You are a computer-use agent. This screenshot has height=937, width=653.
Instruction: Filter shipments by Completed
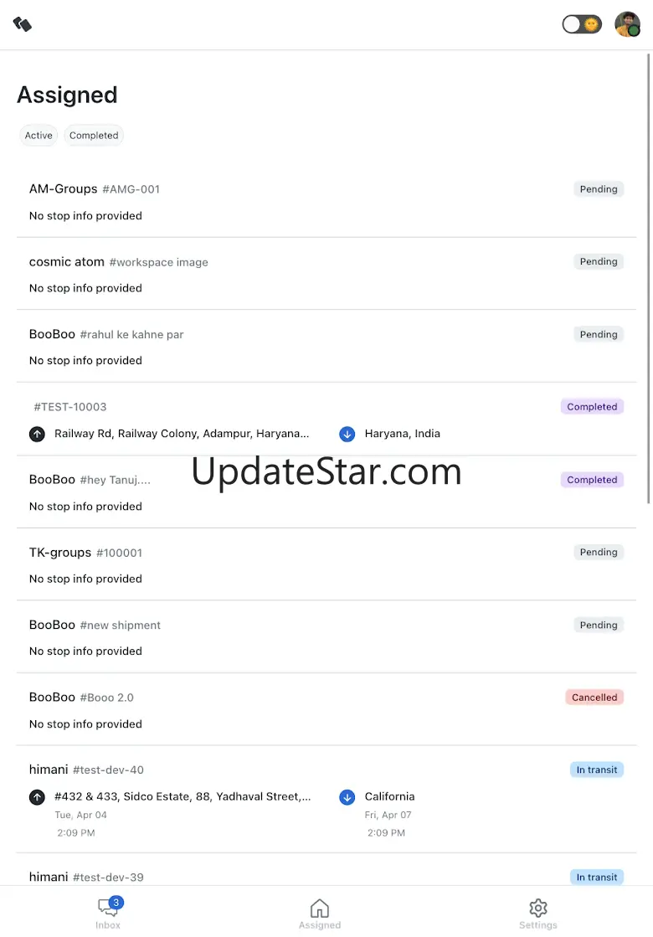[x=94, y=136]
